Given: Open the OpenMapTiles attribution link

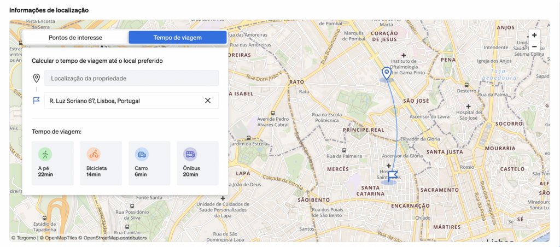Looking at the screenshot, I should [61, 238].
